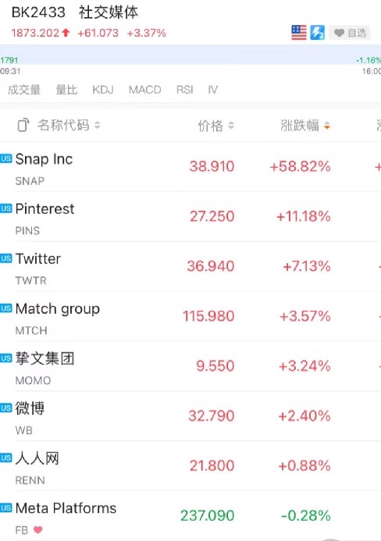Click the pink heart beside FB ticker
Viewport: 381px width, 541px height.
tap(38, 529)
